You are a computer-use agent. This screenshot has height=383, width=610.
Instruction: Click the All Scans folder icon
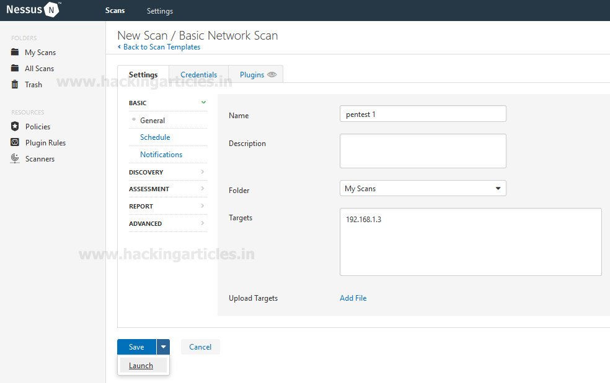[15, 69]
